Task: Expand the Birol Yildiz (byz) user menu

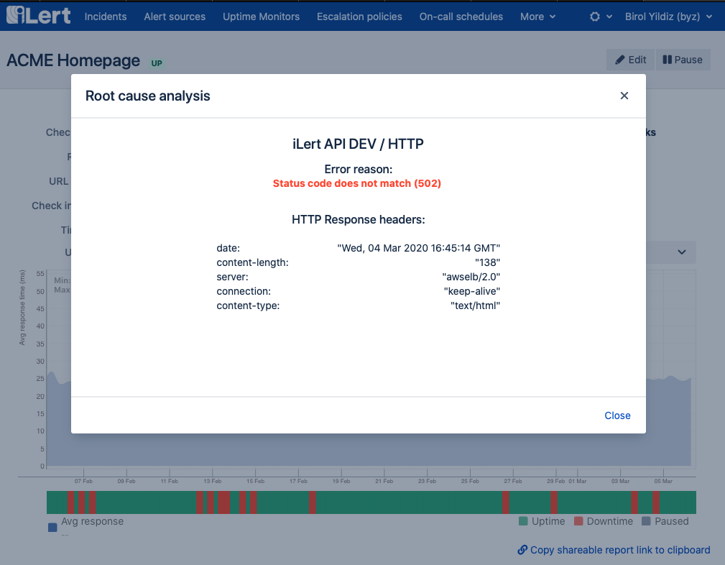Action: (668, 17)
